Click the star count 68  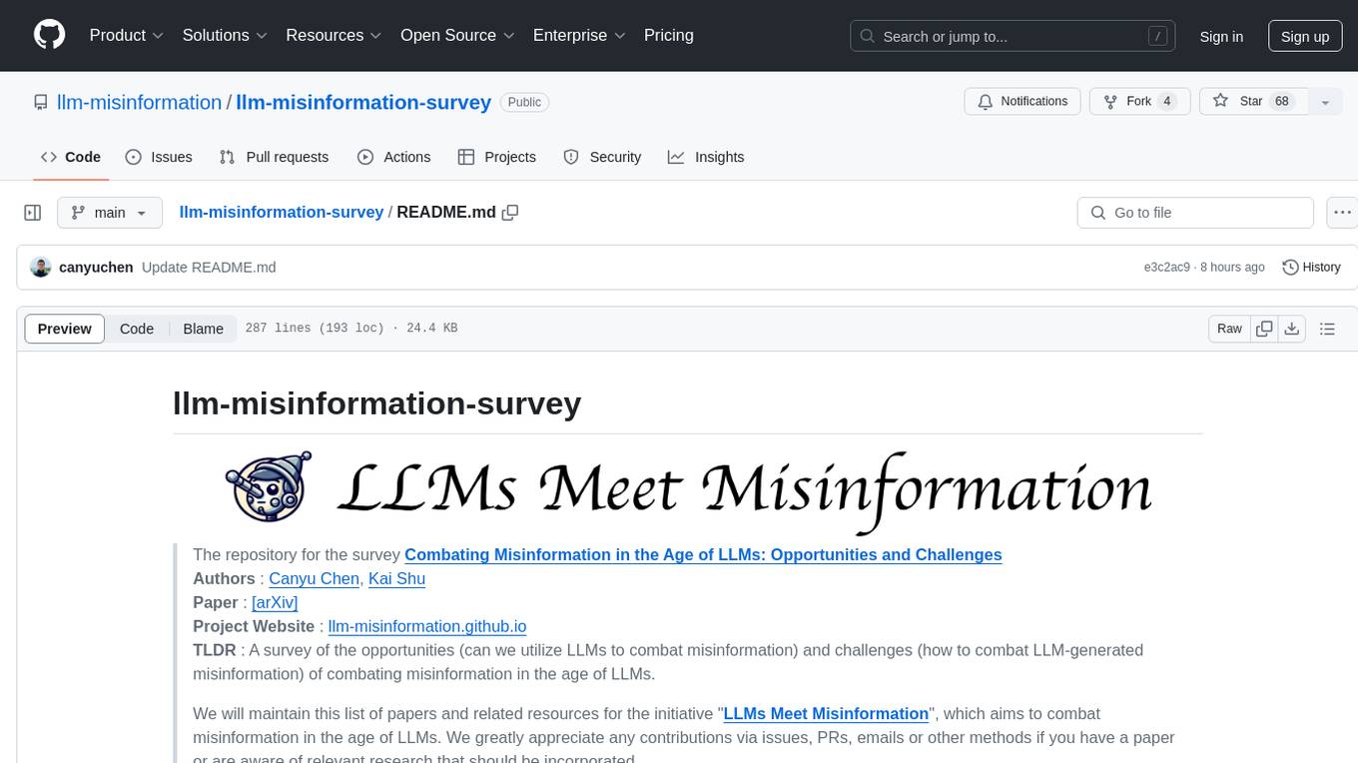(x=1282, y=101)
